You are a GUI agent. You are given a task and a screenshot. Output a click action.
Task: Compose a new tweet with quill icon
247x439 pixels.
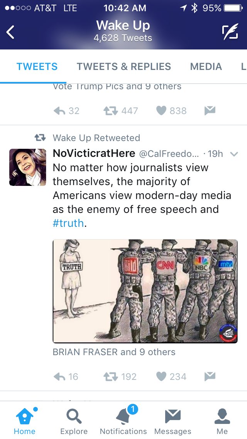click(x=230, y=32)
